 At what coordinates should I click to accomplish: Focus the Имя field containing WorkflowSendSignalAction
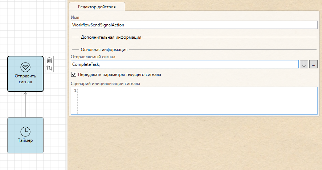click(194, 25)
